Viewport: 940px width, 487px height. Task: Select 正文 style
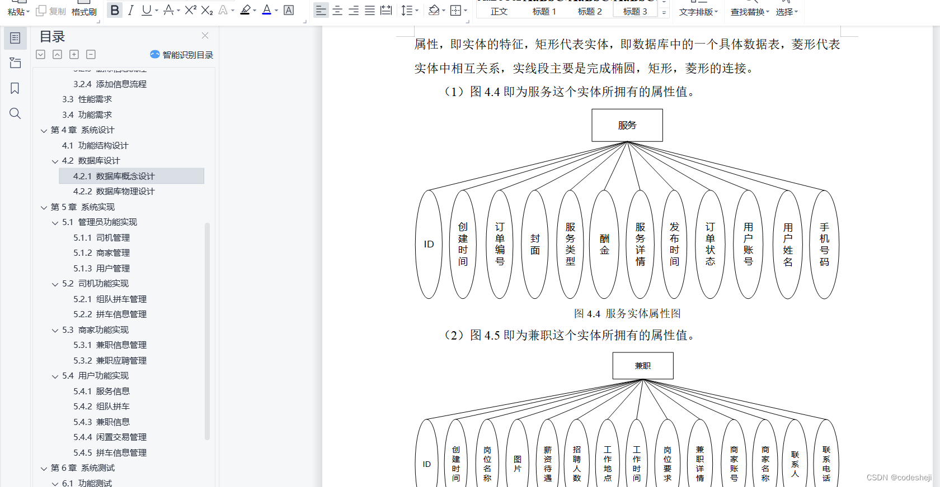pyautogui.click(x=499, y=11)
